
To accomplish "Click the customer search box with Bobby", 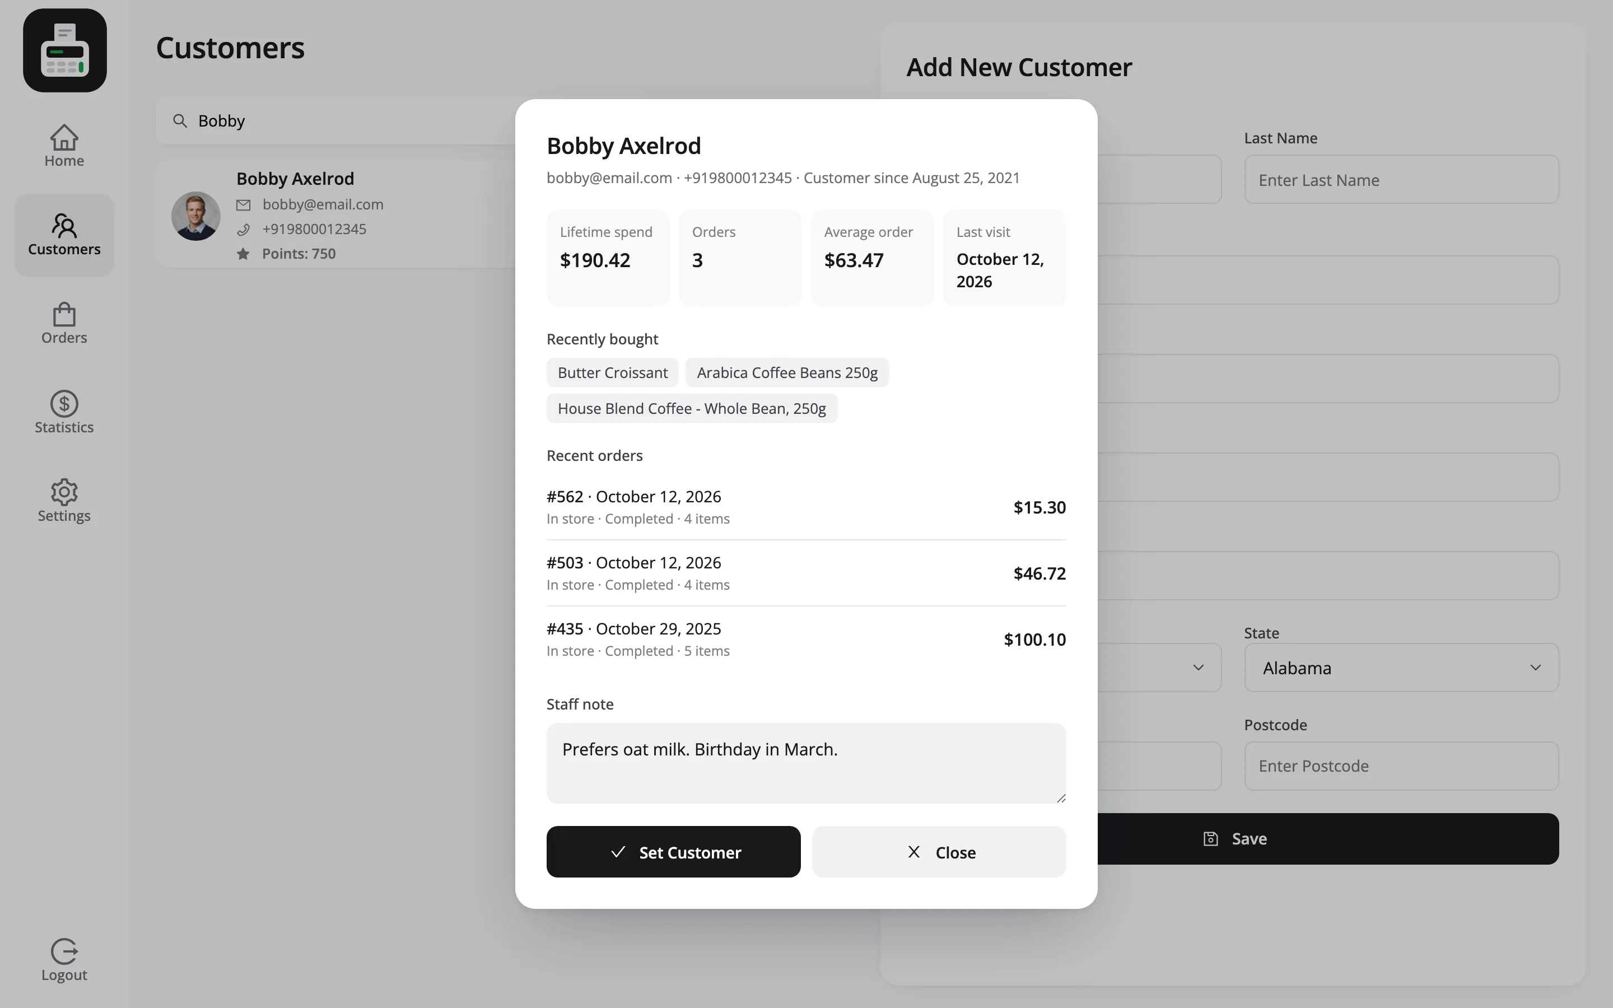I will (336, 120).
